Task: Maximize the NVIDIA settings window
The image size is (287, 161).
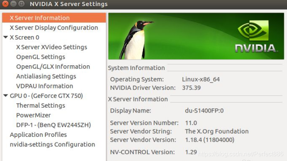Action: pyautogui.click(x=22, y=4)
